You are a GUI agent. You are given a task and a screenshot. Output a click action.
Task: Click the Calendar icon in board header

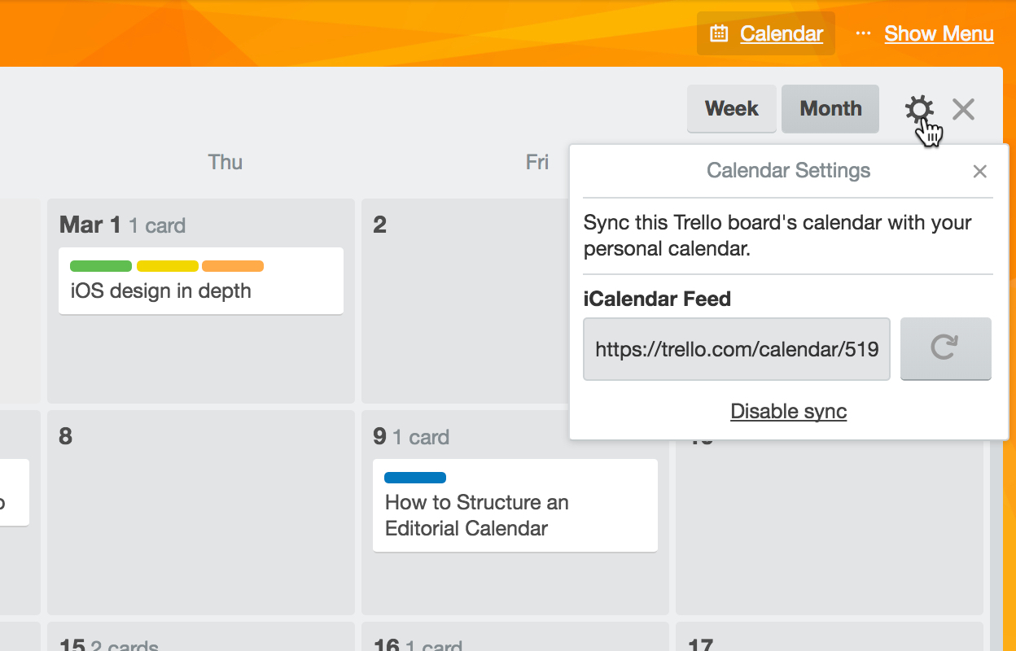click(719, 33)
